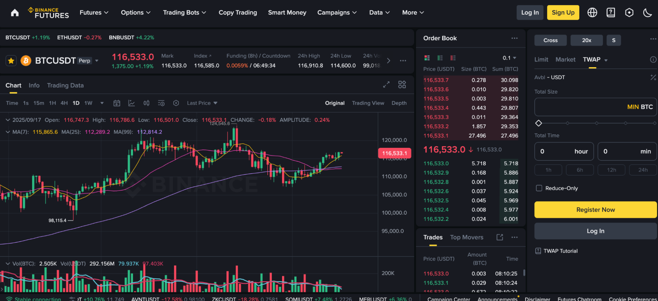
Task: Click the header Log In button
Action: (530, 13)
